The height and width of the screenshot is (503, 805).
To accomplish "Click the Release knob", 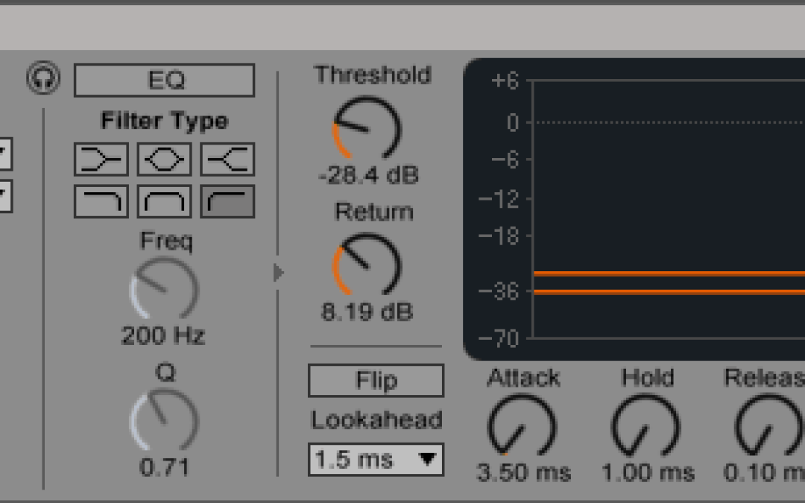I will tap(769, 426).
